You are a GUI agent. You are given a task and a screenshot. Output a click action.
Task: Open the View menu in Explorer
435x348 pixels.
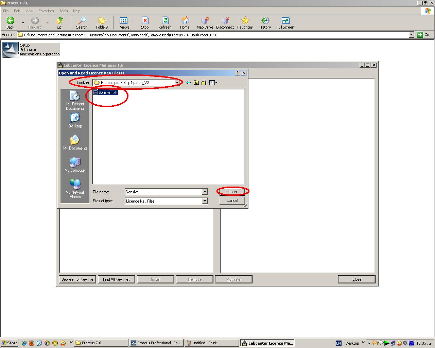point(29,11)
